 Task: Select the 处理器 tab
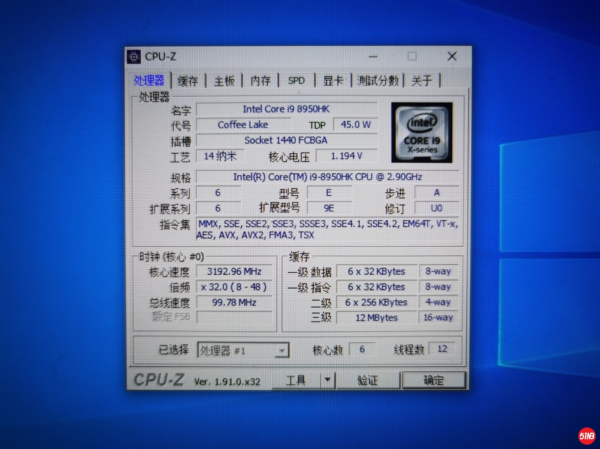point(149,81)
